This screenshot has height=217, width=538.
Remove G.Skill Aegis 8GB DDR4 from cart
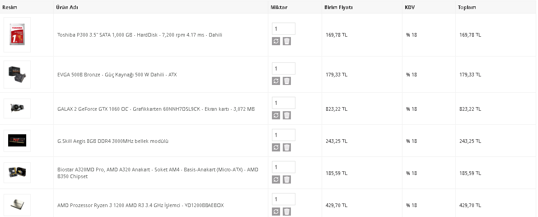coord(287,148)
